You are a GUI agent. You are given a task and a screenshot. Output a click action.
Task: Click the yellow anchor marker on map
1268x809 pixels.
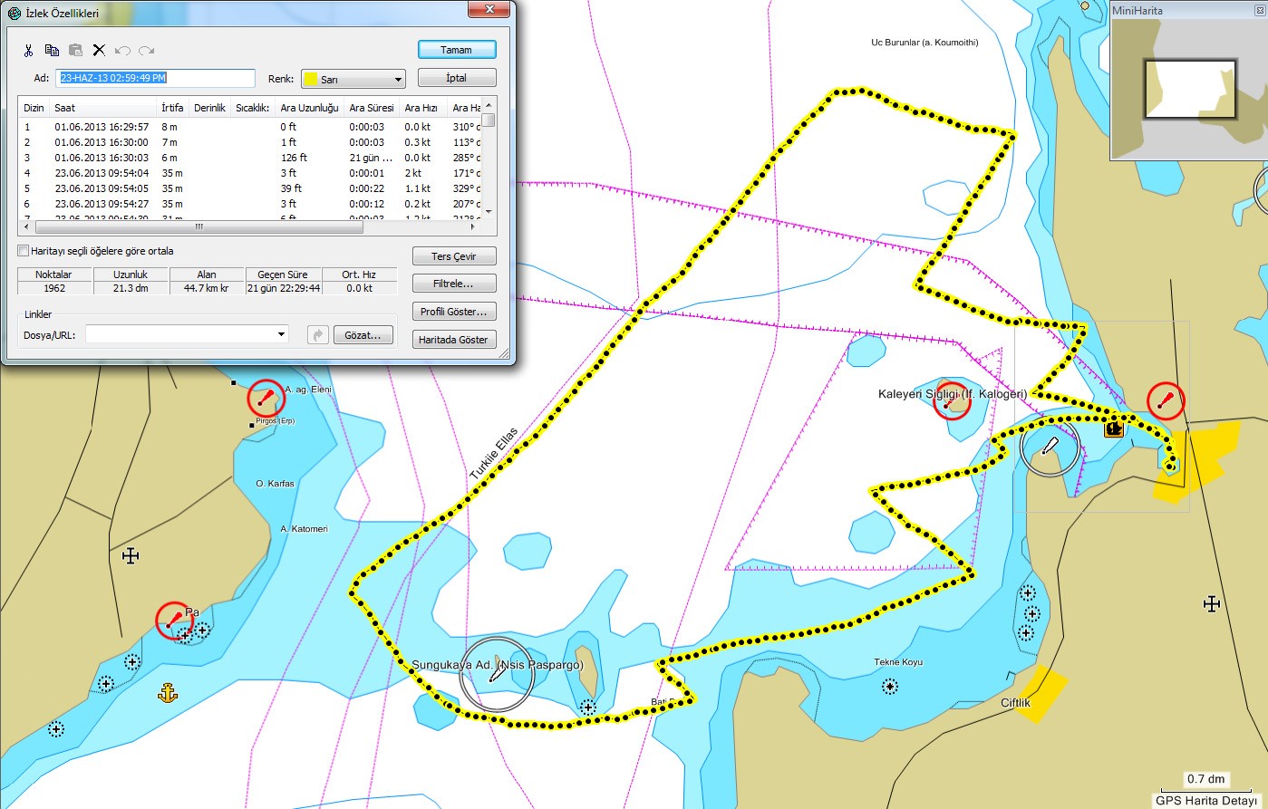[168, 693]
